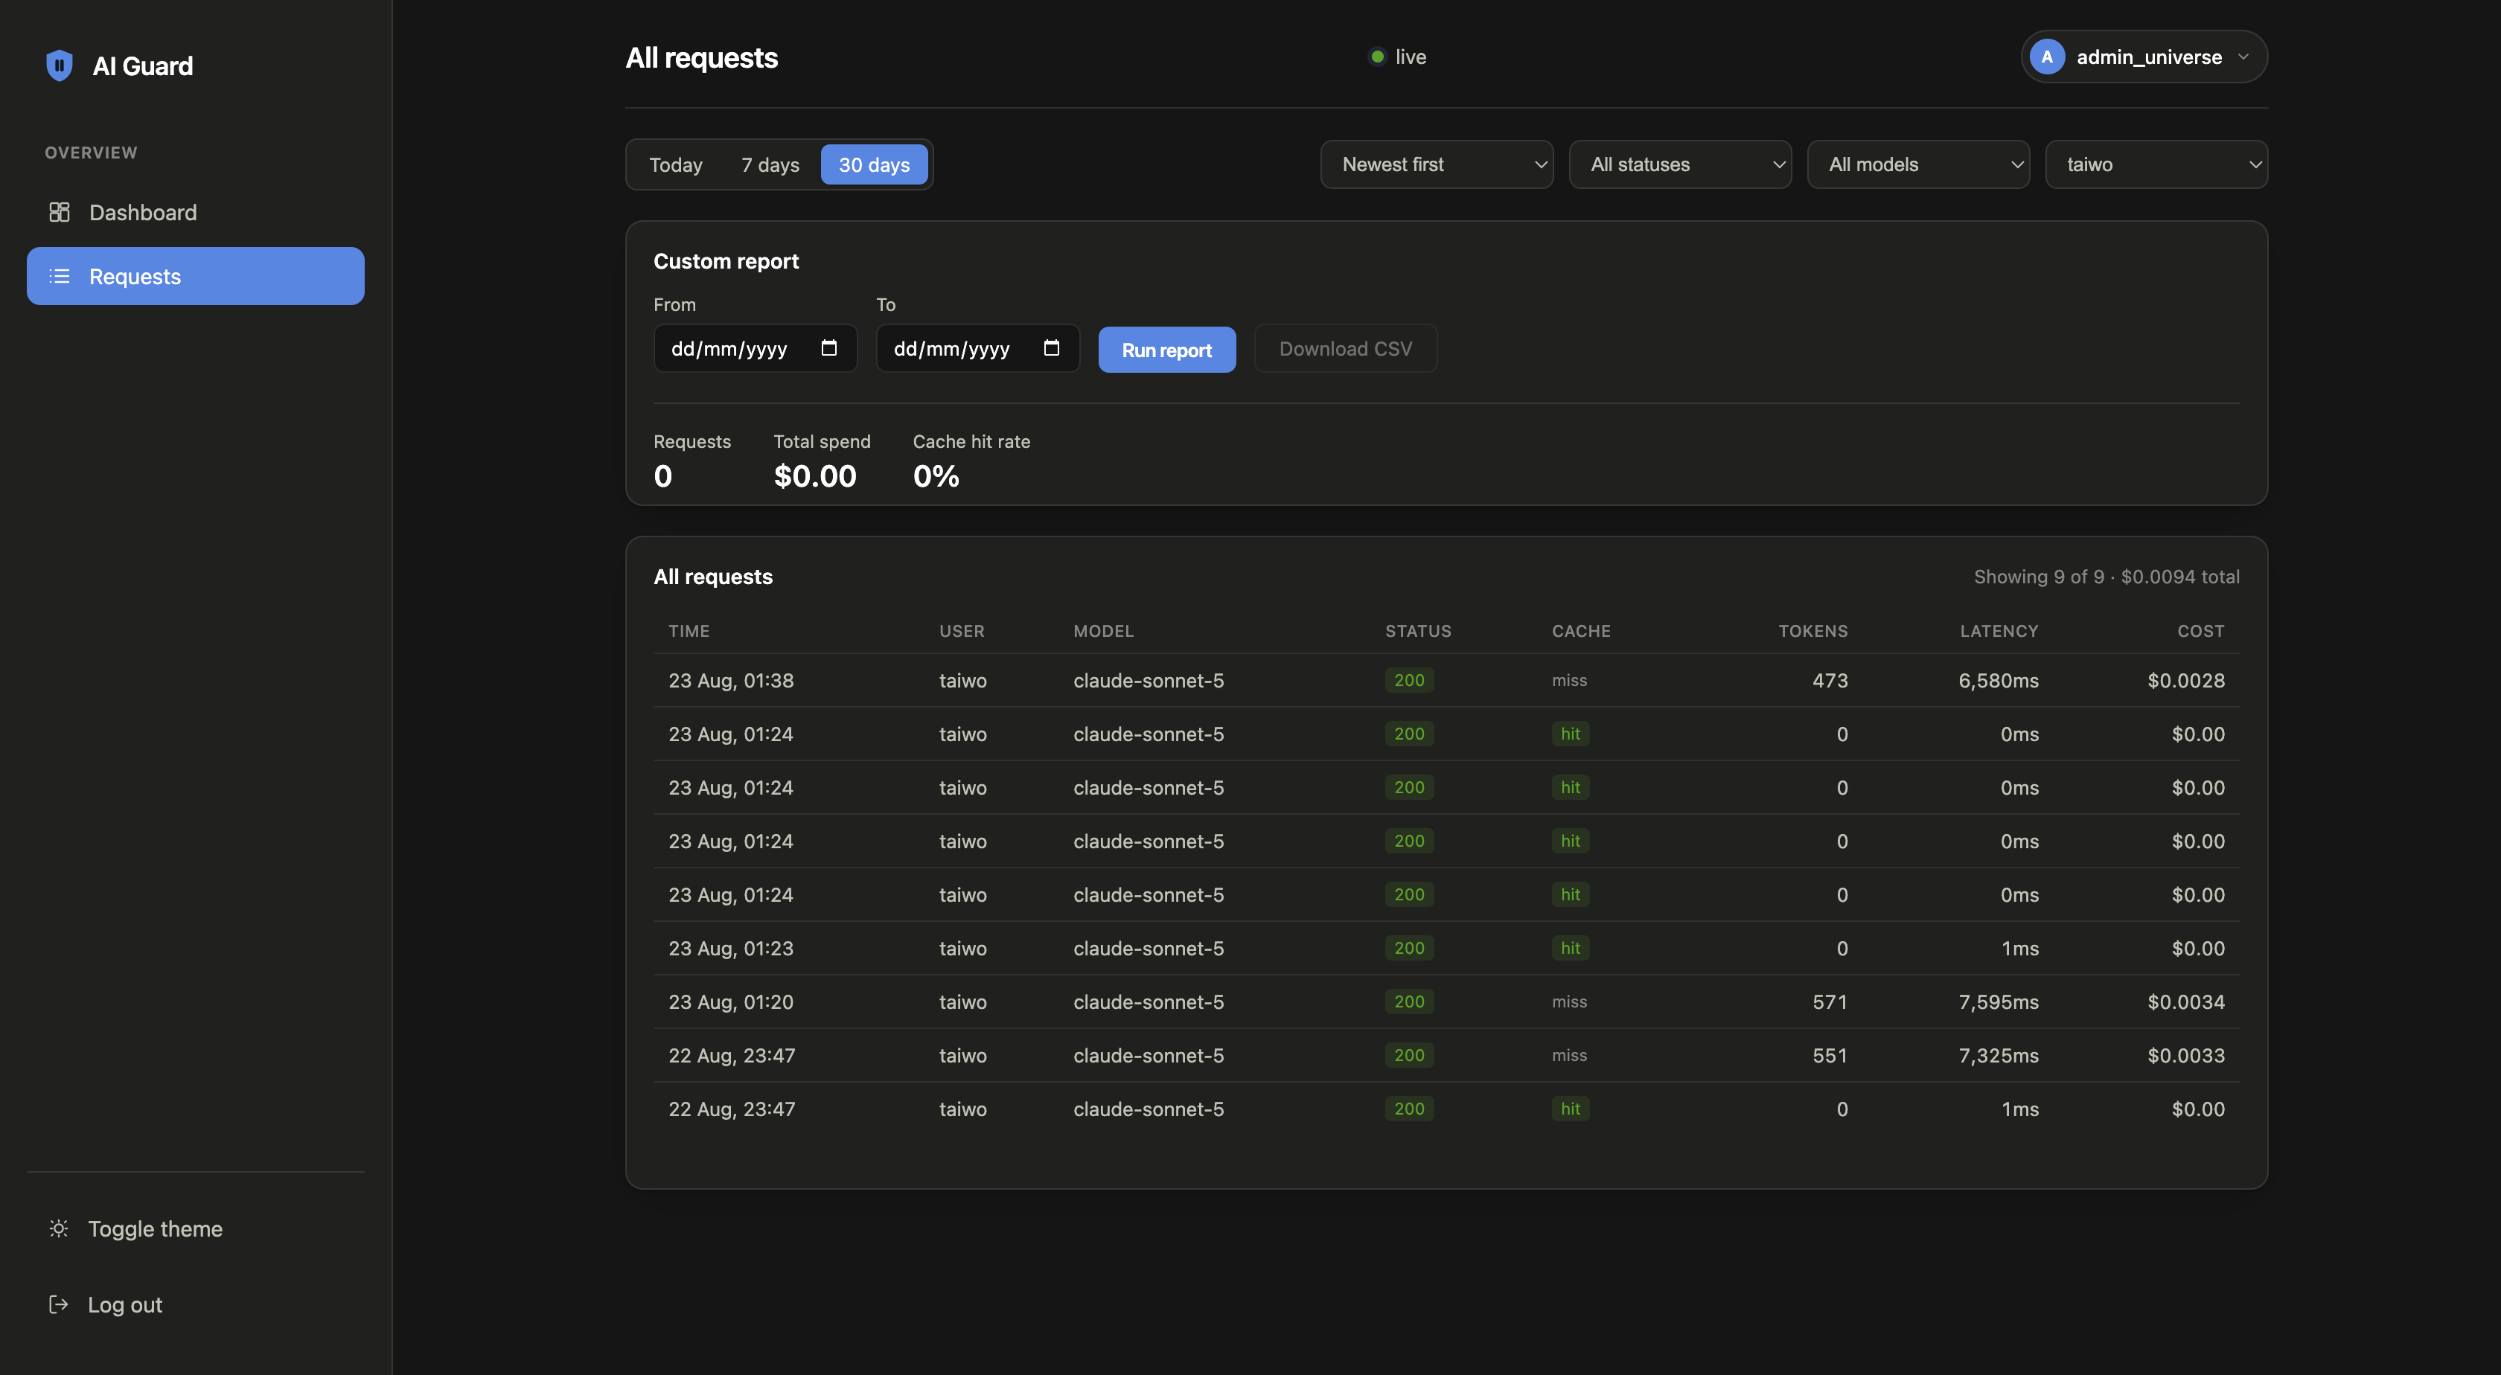The width and height of the screenshot is (2501, 1375).
Task: Select the Requests sidebar item
Action: [x=195, y=277]
